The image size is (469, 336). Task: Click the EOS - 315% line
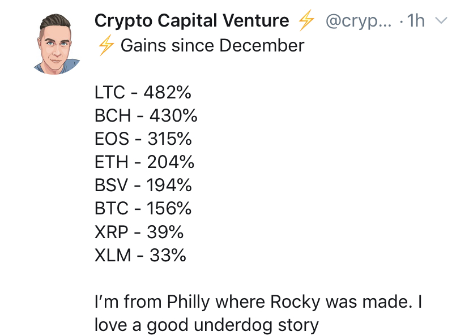143,139
